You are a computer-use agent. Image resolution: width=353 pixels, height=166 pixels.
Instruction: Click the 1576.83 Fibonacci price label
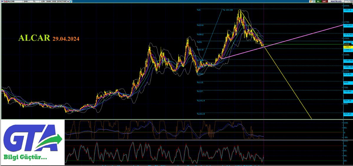point(348,34)
